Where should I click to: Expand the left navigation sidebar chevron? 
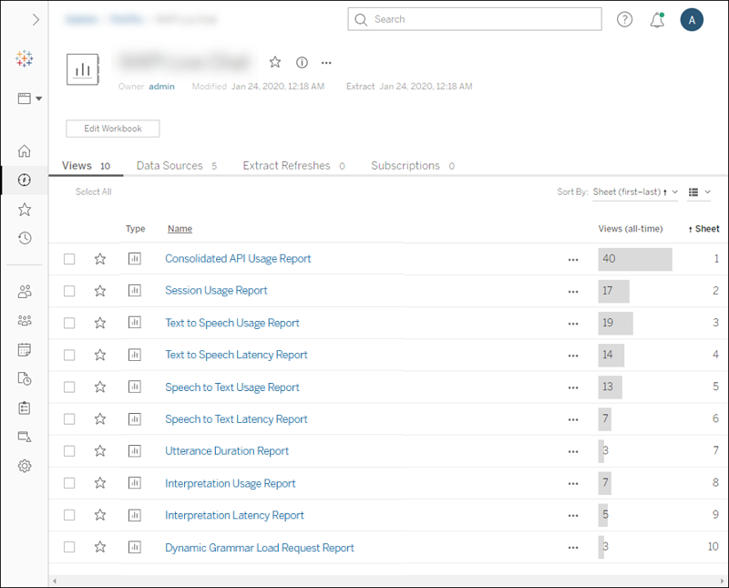tap(36, 19)
